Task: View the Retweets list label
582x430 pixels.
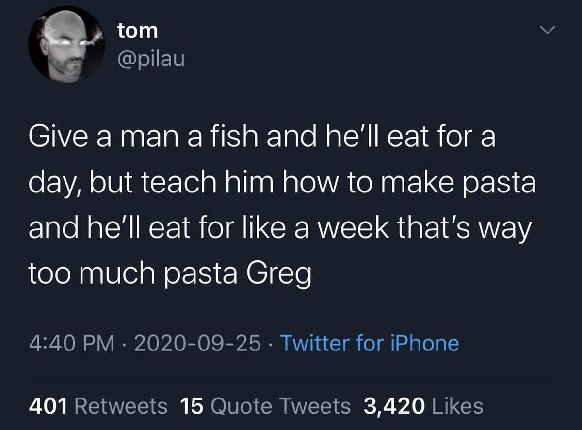Action: [x=121, y=406]
